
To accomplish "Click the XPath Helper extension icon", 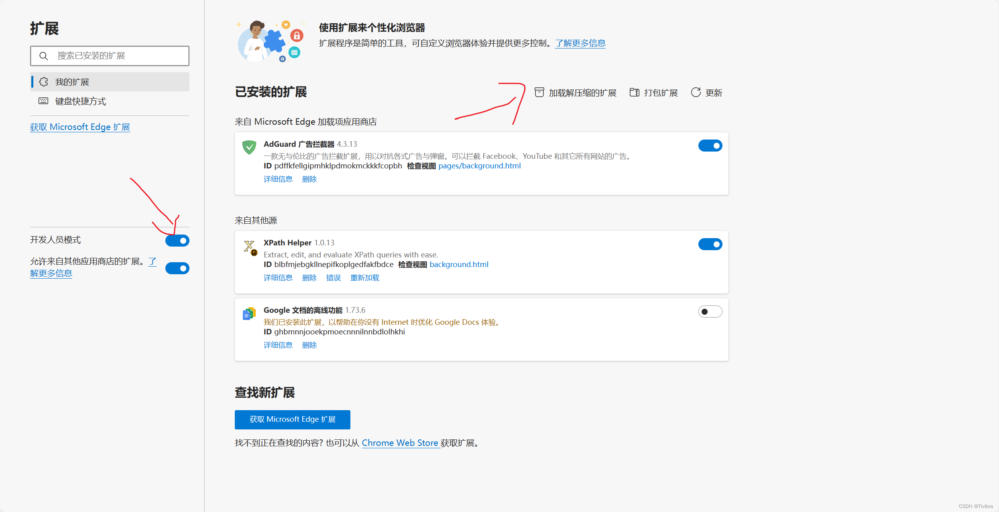I will 250,247.
